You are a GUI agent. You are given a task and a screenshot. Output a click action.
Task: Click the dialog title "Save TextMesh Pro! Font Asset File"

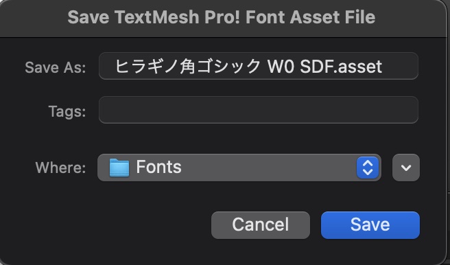[222, 17]
